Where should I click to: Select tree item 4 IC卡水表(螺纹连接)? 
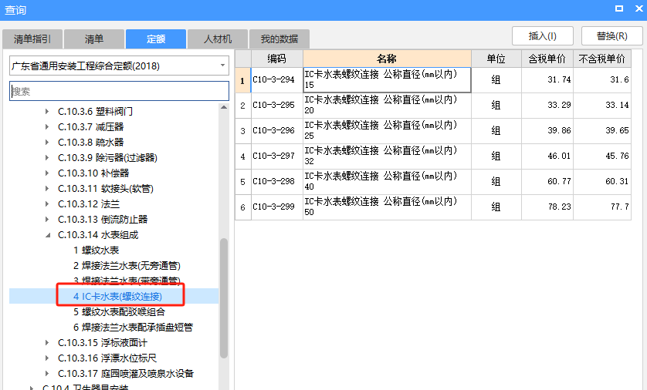pos(117,297)
